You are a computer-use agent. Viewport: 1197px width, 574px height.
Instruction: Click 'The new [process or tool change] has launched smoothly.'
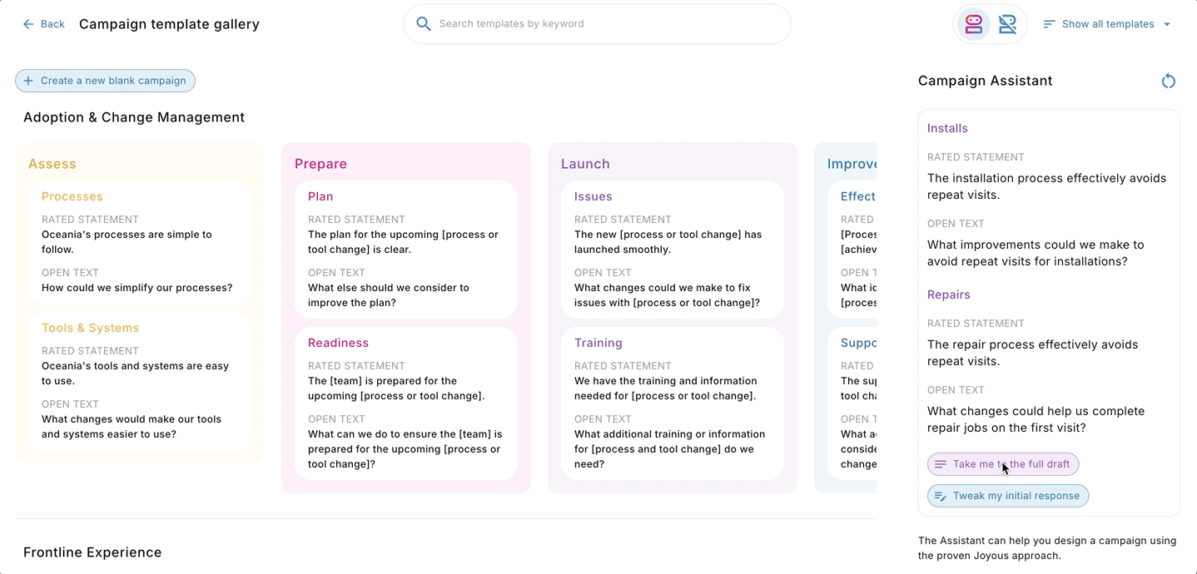[x=668, y=242]
